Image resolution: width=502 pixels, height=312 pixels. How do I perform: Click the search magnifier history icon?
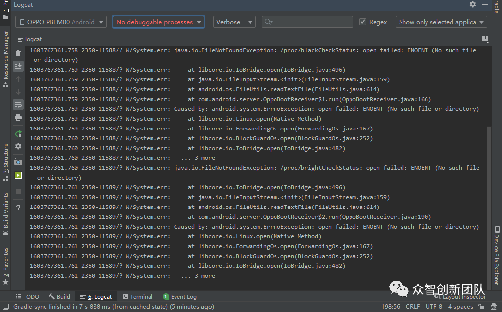(268, 22)
